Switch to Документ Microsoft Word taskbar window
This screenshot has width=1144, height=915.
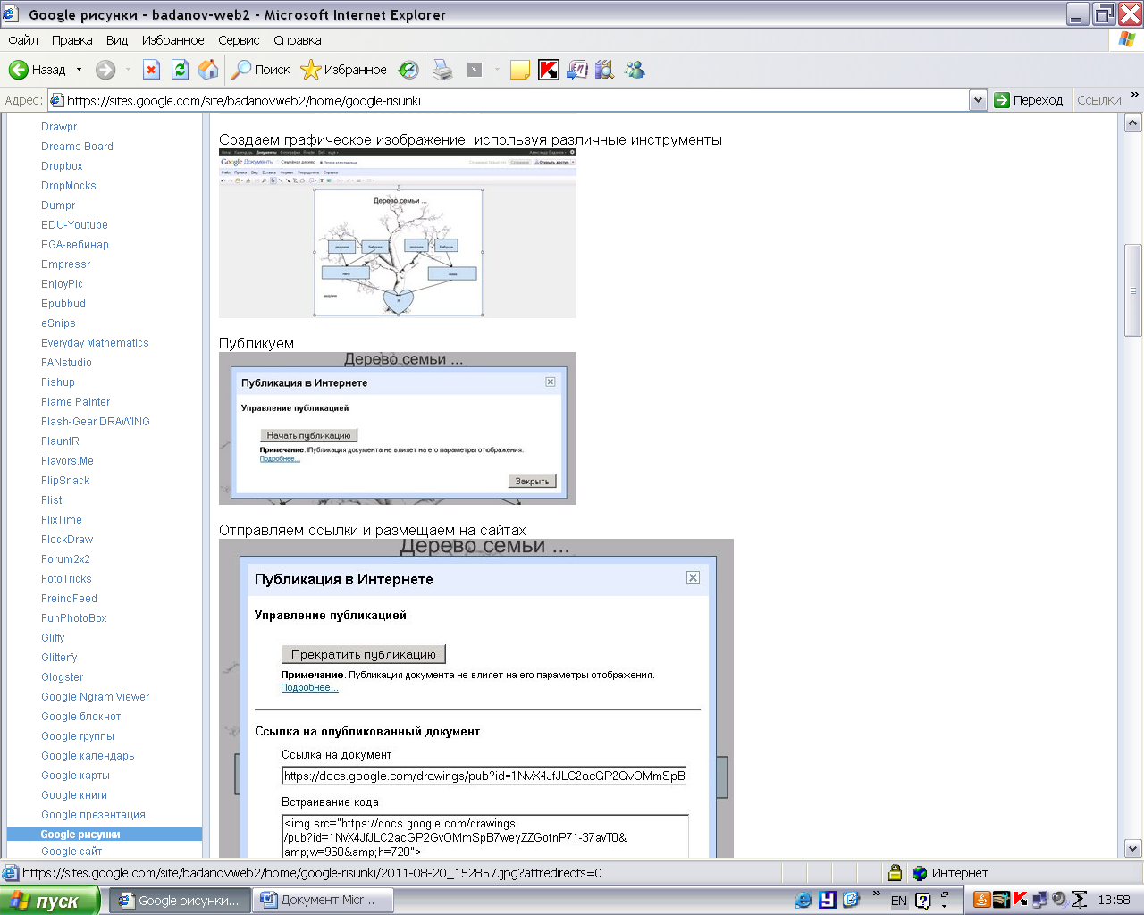point(324,901)
